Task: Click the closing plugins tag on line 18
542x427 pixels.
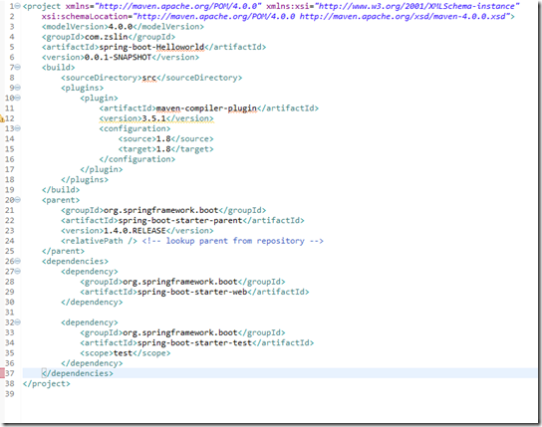Action: 85,179
